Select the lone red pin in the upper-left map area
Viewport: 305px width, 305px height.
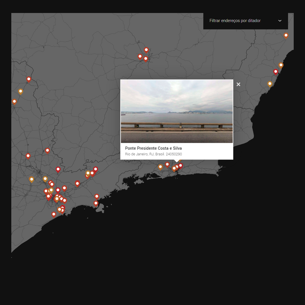click(29, 79)
